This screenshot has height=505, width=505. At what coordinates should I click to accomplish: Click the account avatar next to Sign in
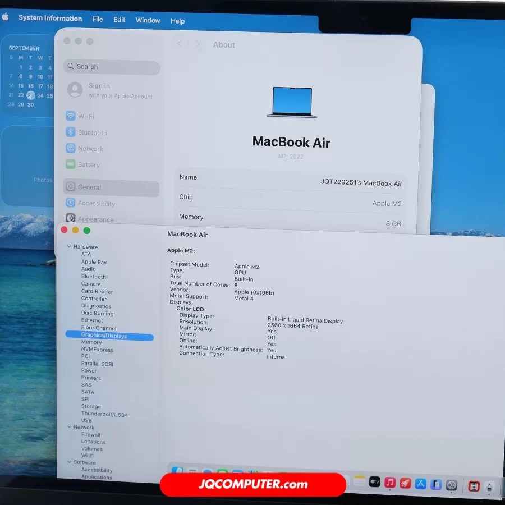pos(75,90)
